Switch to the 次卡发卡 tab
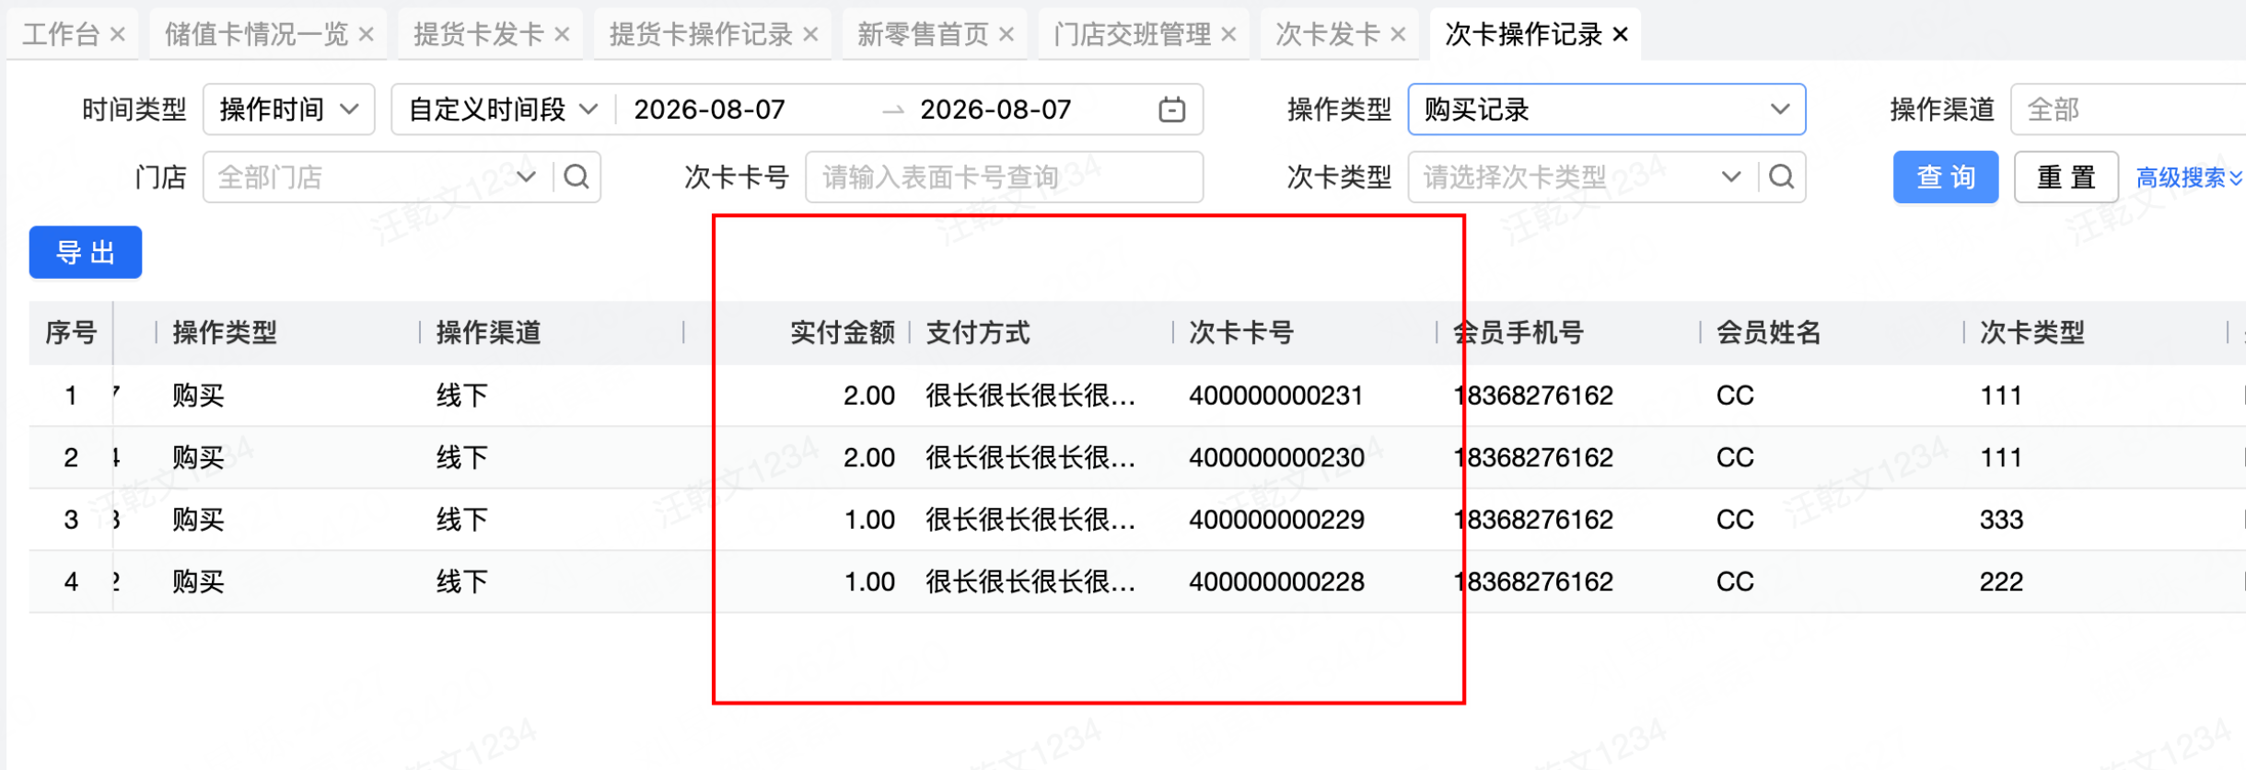The height and width of the screenshot is (770, 2246). (x=1327, y=35)
